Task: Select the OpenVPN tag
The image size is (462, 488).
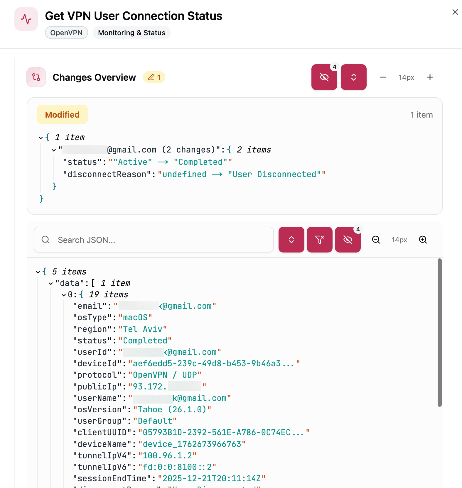Action: (66, 33)
